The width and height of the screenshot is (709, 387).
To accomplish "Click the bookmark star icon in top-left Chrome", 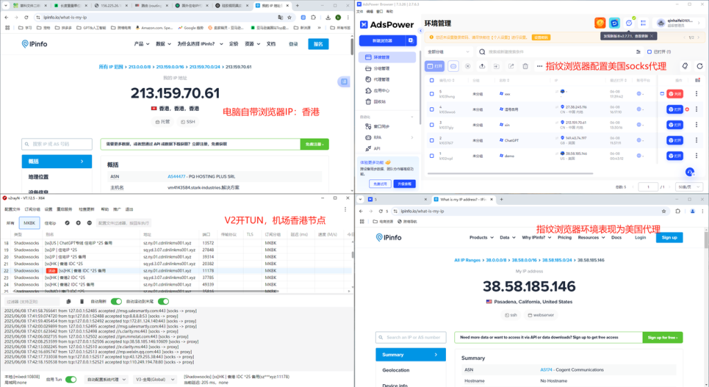I will point(289,17).
